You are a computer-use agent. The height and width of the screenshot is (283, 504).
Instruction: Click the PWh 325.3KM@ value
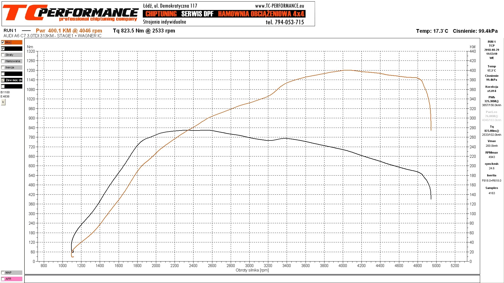coord(492,101)
